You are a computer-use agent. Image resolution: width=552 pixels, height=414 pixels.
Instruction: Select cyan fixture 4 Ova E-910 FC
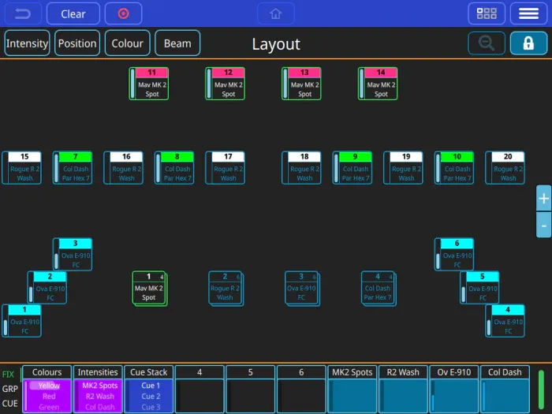point(505,321)
